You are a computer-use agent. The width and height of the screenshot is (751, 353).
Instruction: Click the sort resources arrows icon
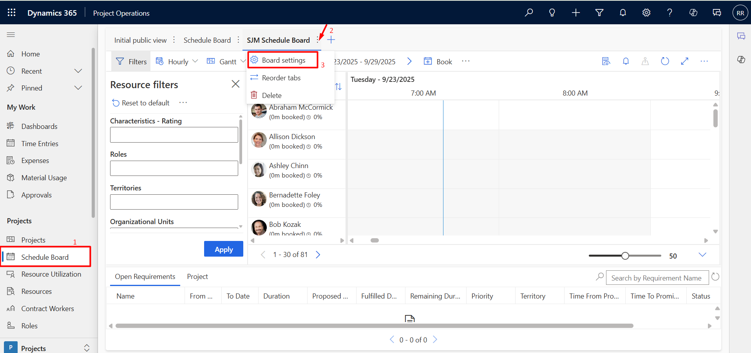338,87
